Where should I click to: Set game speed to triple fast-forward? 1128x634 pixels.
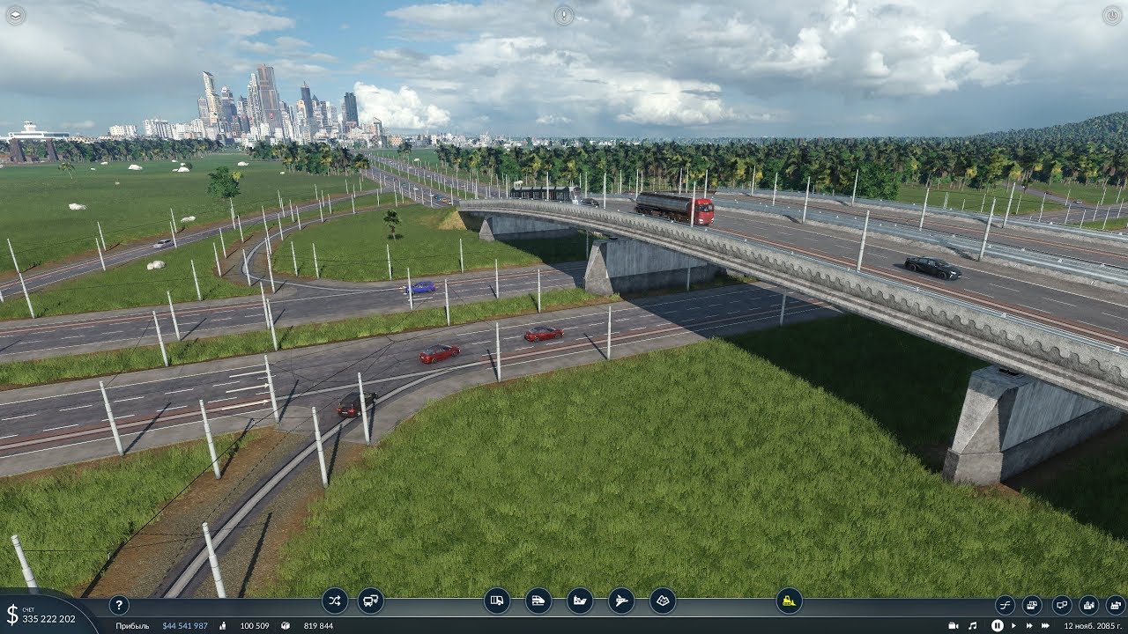click(1047, 625)
